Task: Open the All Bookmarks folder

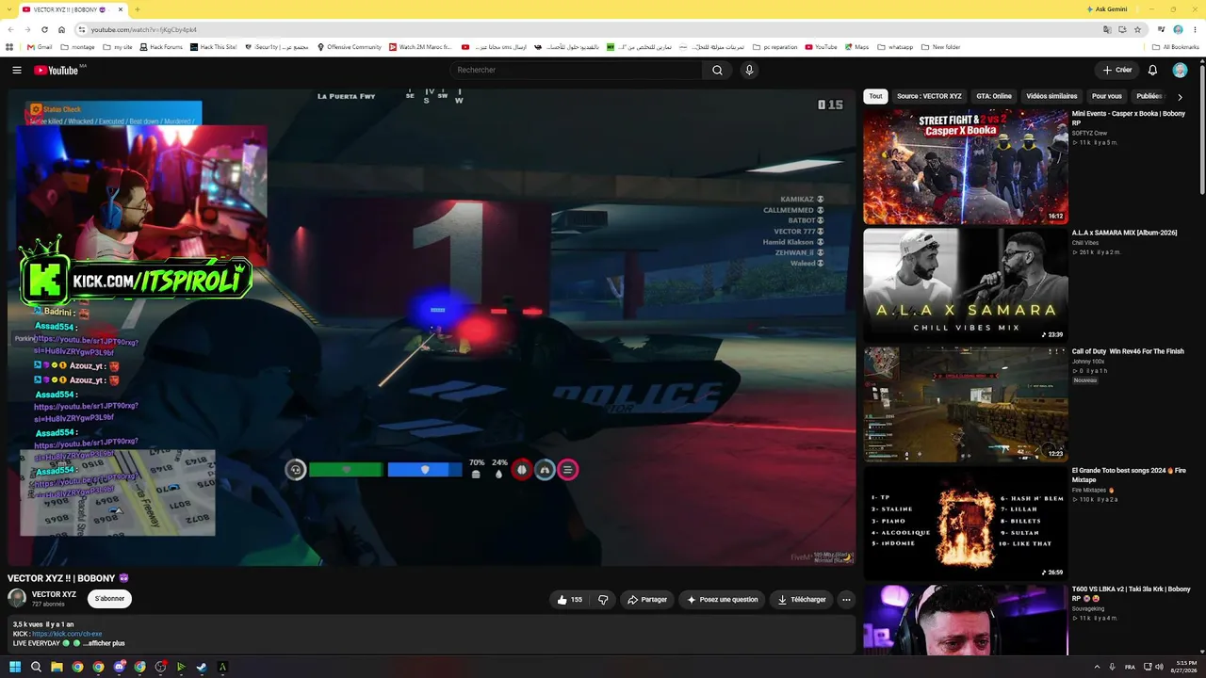Action: pos(1176,47)
